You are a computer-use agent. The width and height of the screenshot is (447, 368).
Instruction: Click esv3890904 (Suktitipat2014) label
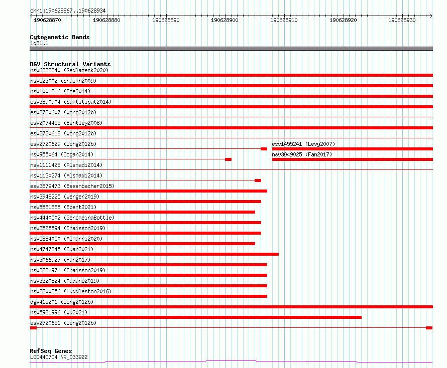pos(71,102)
